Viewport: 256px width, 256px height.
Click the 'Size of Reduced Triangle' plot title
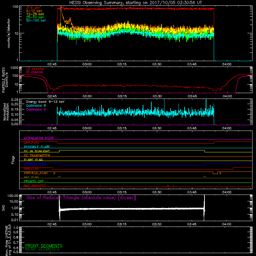pyautogui.click(x=81, y=198)
